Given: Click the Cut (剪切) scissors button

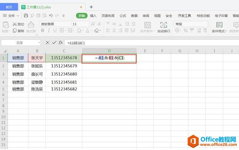Looking at the screenshot, I should 18,24.
